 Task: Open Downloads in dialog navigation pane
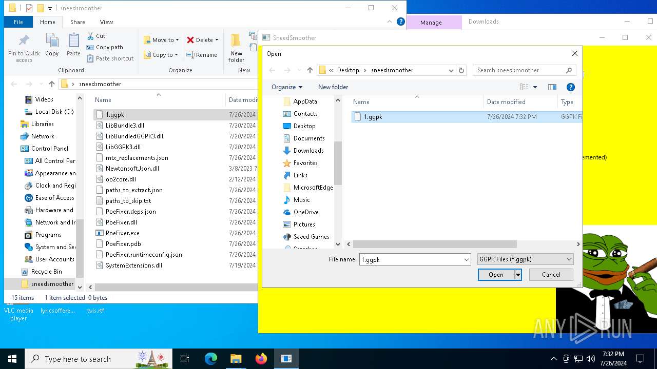308,151
